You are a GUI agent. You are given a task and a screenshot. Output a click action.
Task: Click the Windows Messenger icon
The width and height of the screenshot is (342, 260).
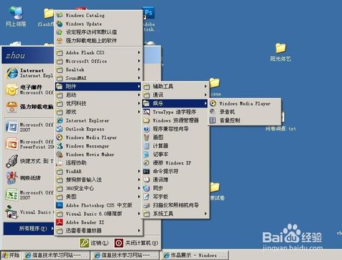pos(60,146)
